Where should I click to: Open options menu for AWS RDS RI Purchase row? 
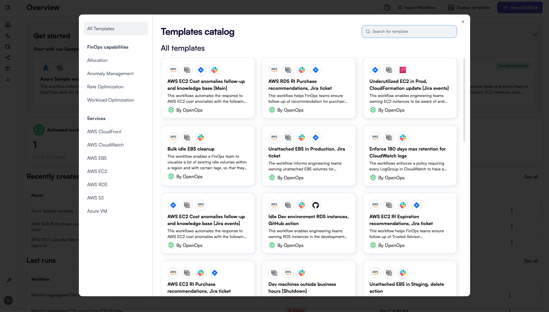(x=512, y=227)
